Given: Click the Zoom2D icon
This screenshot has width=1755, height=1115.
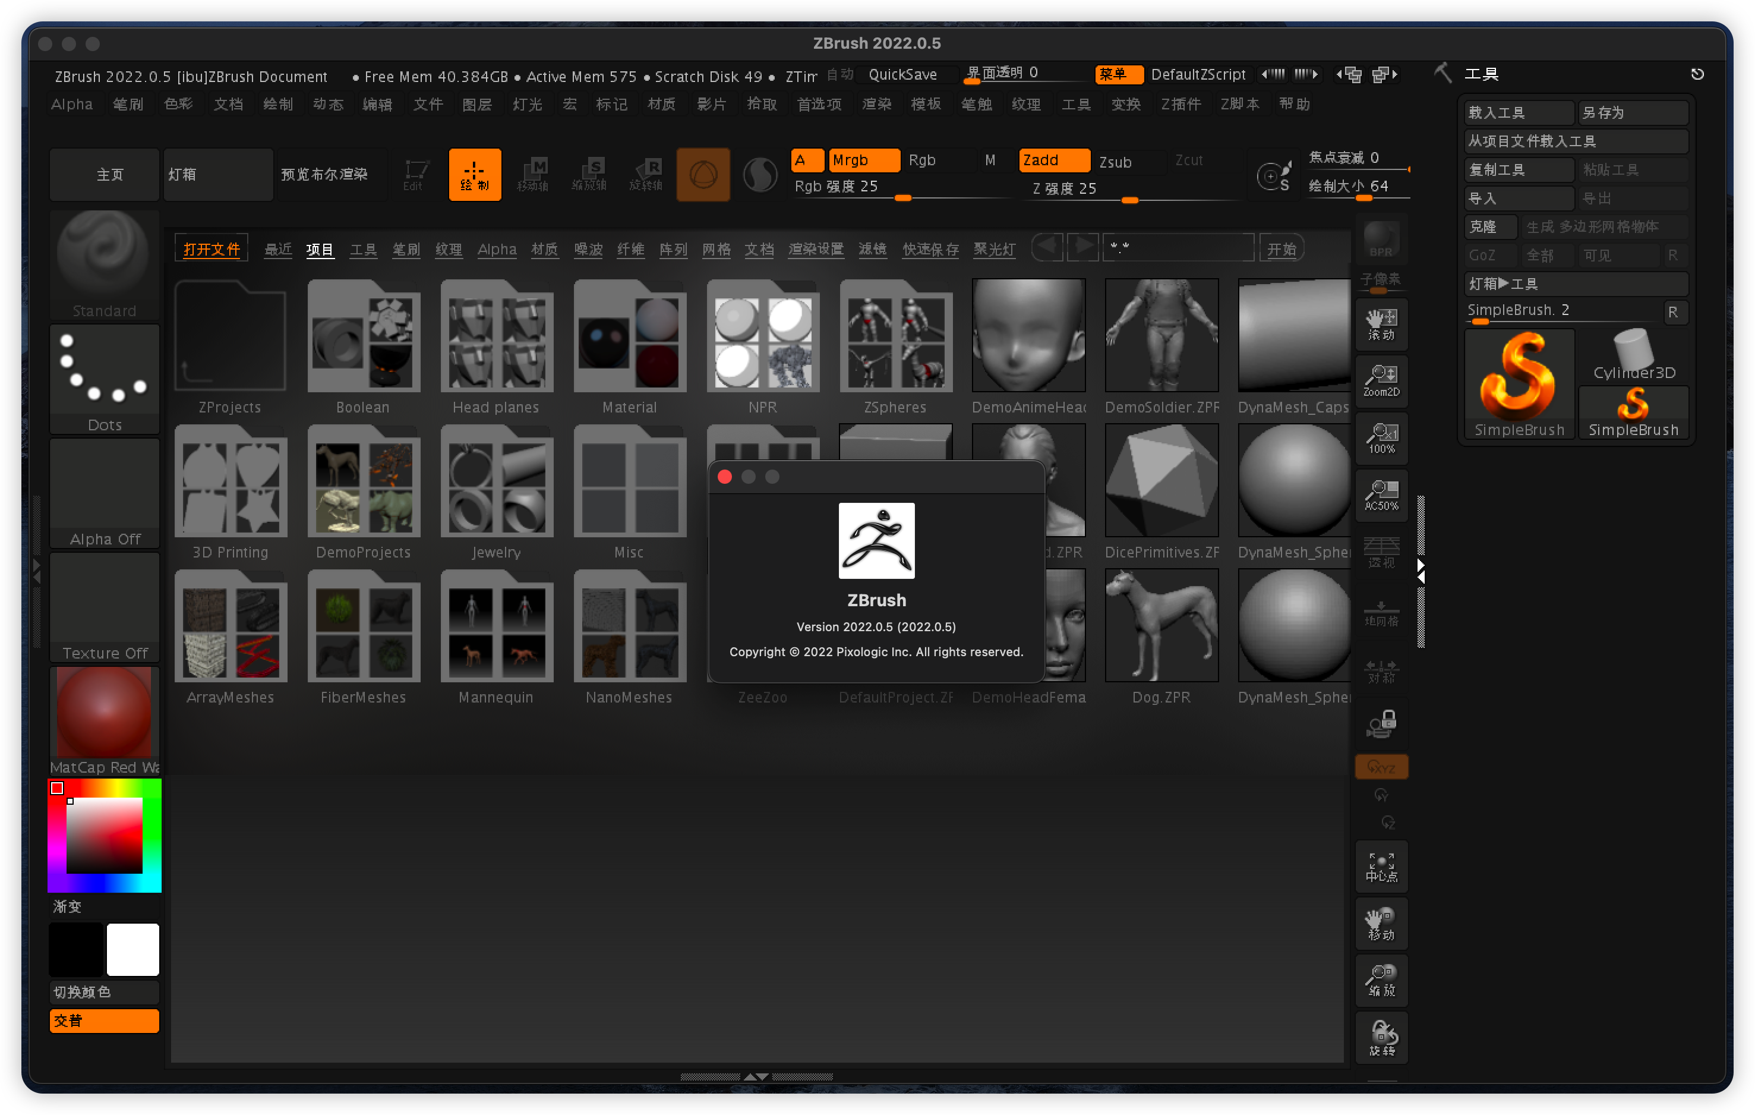Looking at the screenshot, I should [x=1381, y=382].
